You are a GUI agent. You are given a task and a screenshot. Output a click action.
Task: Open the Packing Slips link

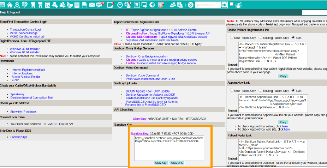pos(19,137)
